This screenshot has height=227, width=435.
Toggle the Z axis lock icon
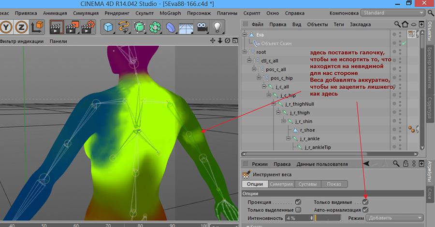click(23, 27)
